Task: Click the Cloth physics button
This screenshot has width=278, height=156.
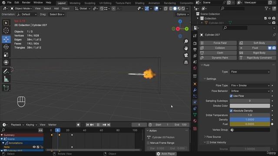Action: 218,53
